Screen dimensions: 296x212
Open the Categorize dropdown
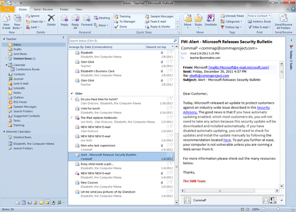click(231, 22)
